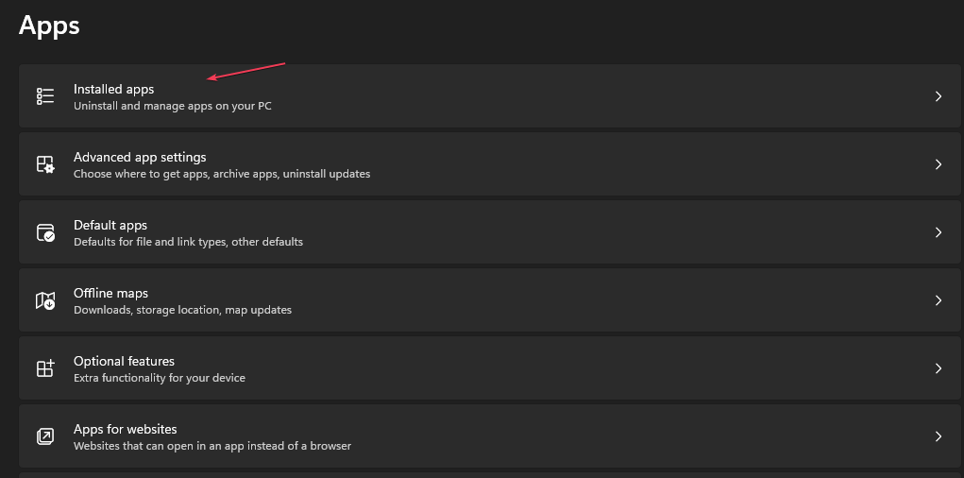Viewport: 964px width, 478px height.
Task: Open the Installed apps title
Action: pyautogui.click(x=113, y=89)
